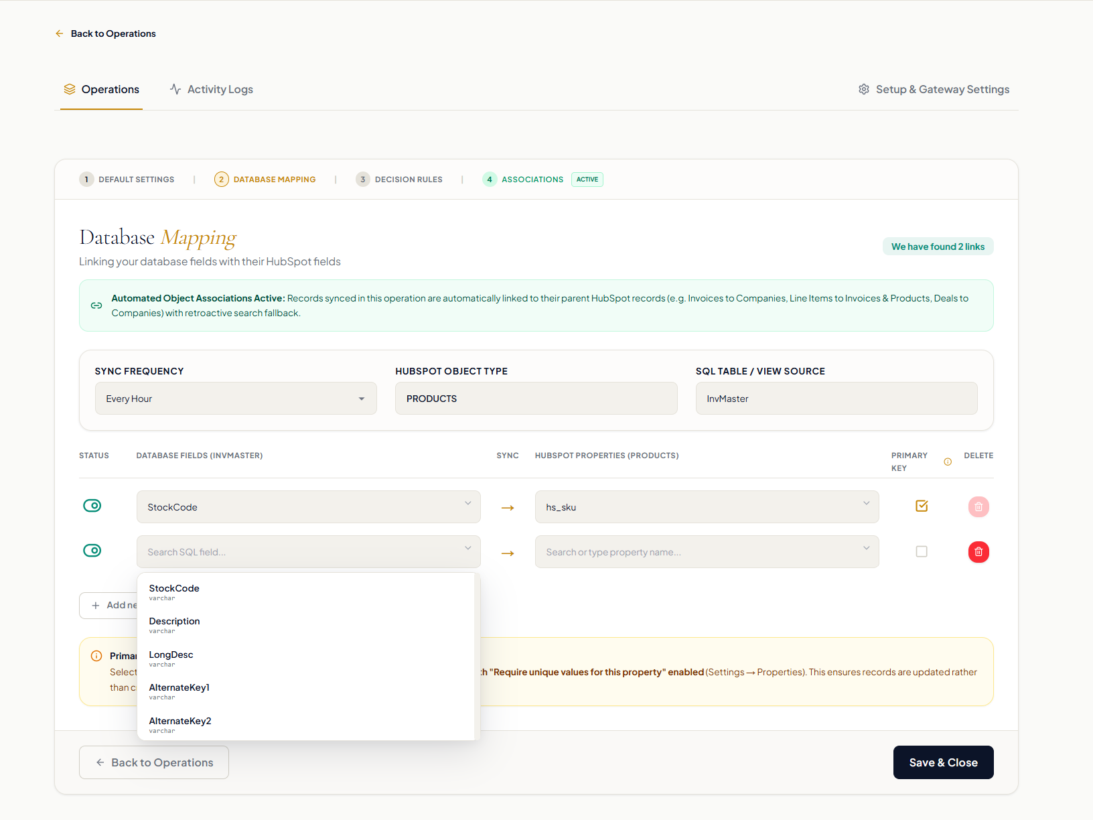Open the Search or type property name dropdown
1093x820 pixels.
tap(707, 552)
